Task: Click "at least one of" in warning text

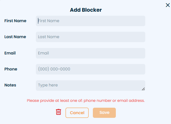Action: pos(69,101)
